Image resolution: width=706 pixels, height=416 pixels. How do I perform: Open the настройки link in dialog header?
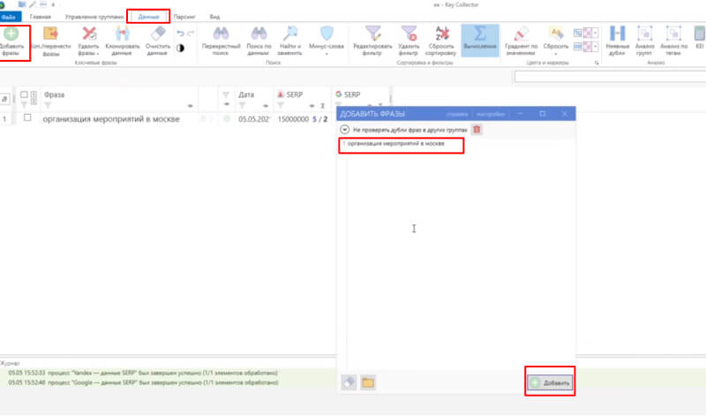click(x=491, y=115)
